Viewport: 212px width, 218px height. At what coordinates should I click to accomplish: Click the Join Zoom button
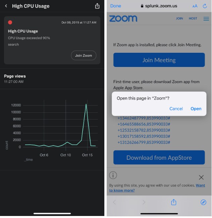click(84, 56)
